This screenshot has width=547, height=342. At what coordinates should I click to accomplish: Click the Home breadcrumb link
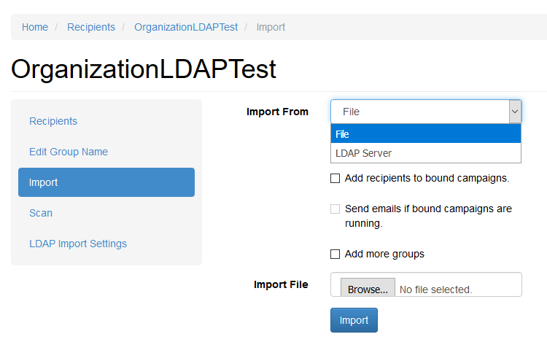point(35,27)
